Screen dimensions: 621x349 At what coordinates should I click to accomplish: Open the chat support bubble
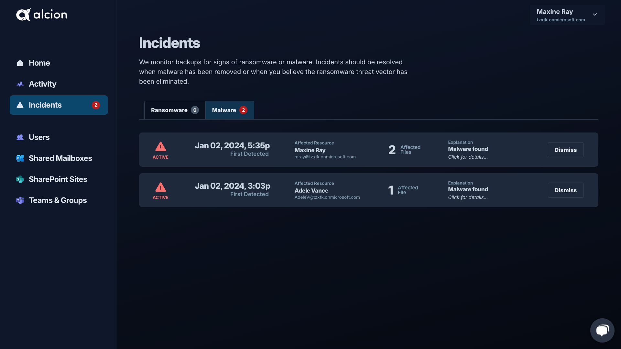coord(602,330)
